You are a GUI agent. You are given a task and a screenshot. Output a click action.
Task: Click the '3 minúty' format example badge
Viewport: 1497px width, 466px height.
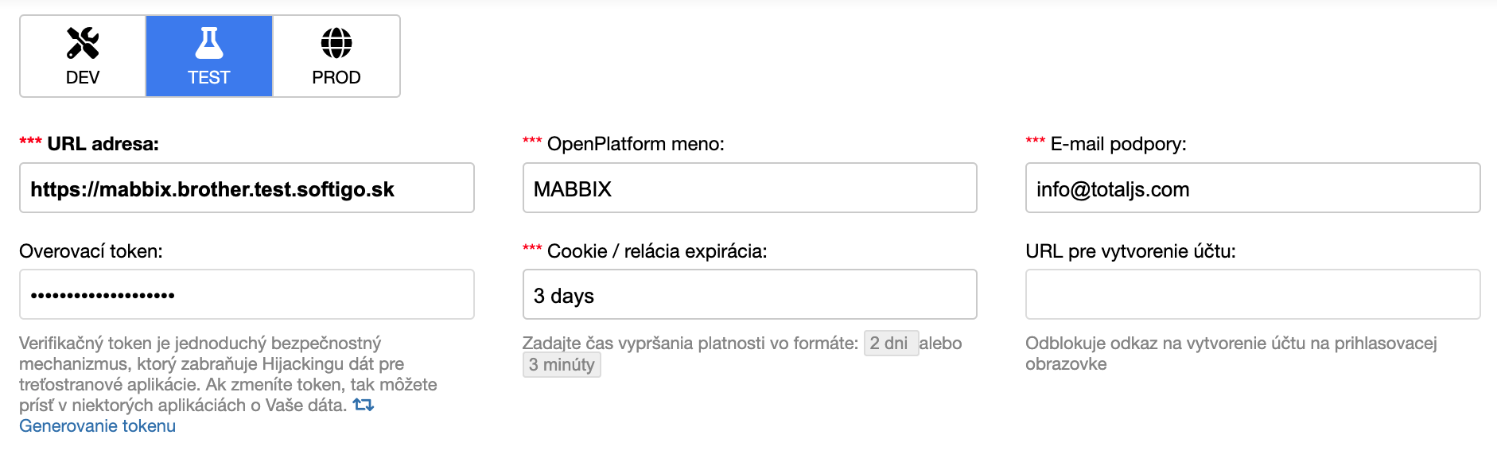tap(561, 365)
